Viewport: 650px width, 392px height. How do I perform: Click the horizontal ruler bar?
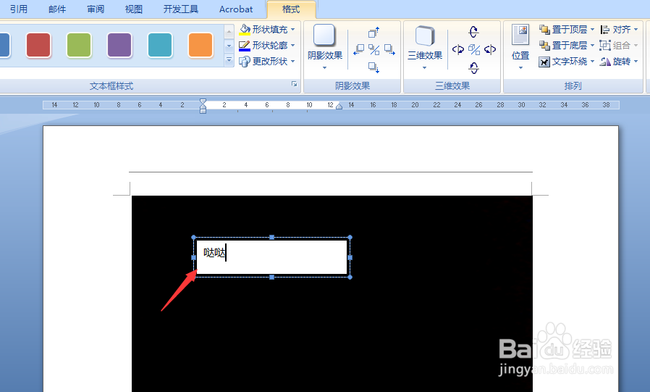pyautogui.click(x=331, y=105)
